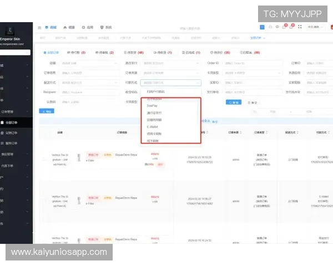Image resolution: width=333 pixels, height=266 pixels.
Task: Click the reset button beside search
Action: [x=253, y=103]
